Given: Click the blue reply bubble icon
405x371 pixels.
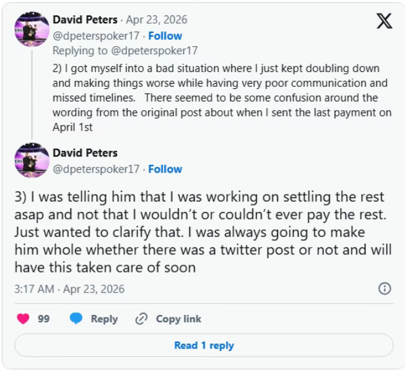Looking at the screenshot, I should coord(76,319).
